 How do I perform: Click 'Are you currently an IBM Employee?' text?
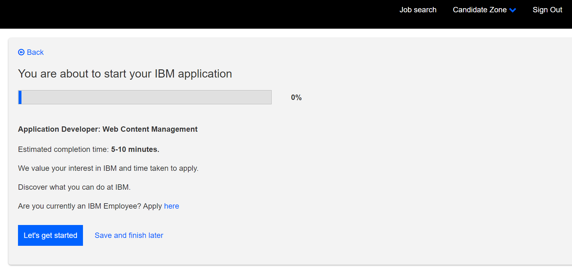coord(79,206)
